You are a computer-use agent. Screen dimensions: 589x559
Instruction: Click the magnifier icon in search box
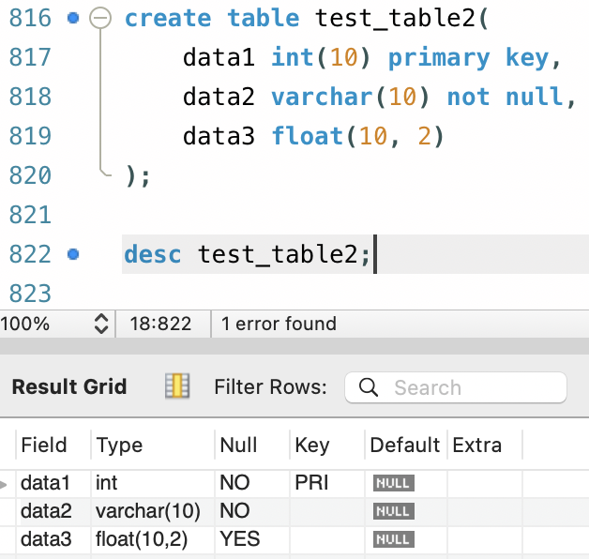(x=368, y=387)
